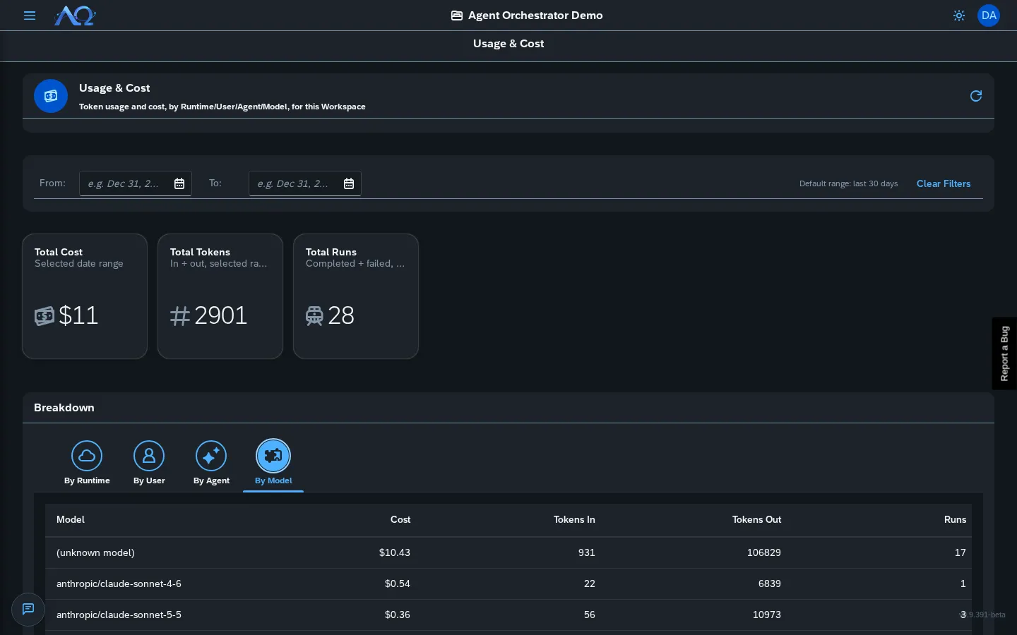
Task: Open the hamburger navigation menu
Action: 30,16
